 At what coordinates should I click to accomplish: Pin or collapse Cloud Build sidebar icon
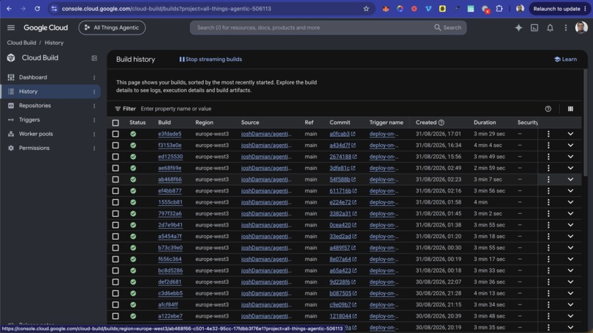click(x=94, y=58)
